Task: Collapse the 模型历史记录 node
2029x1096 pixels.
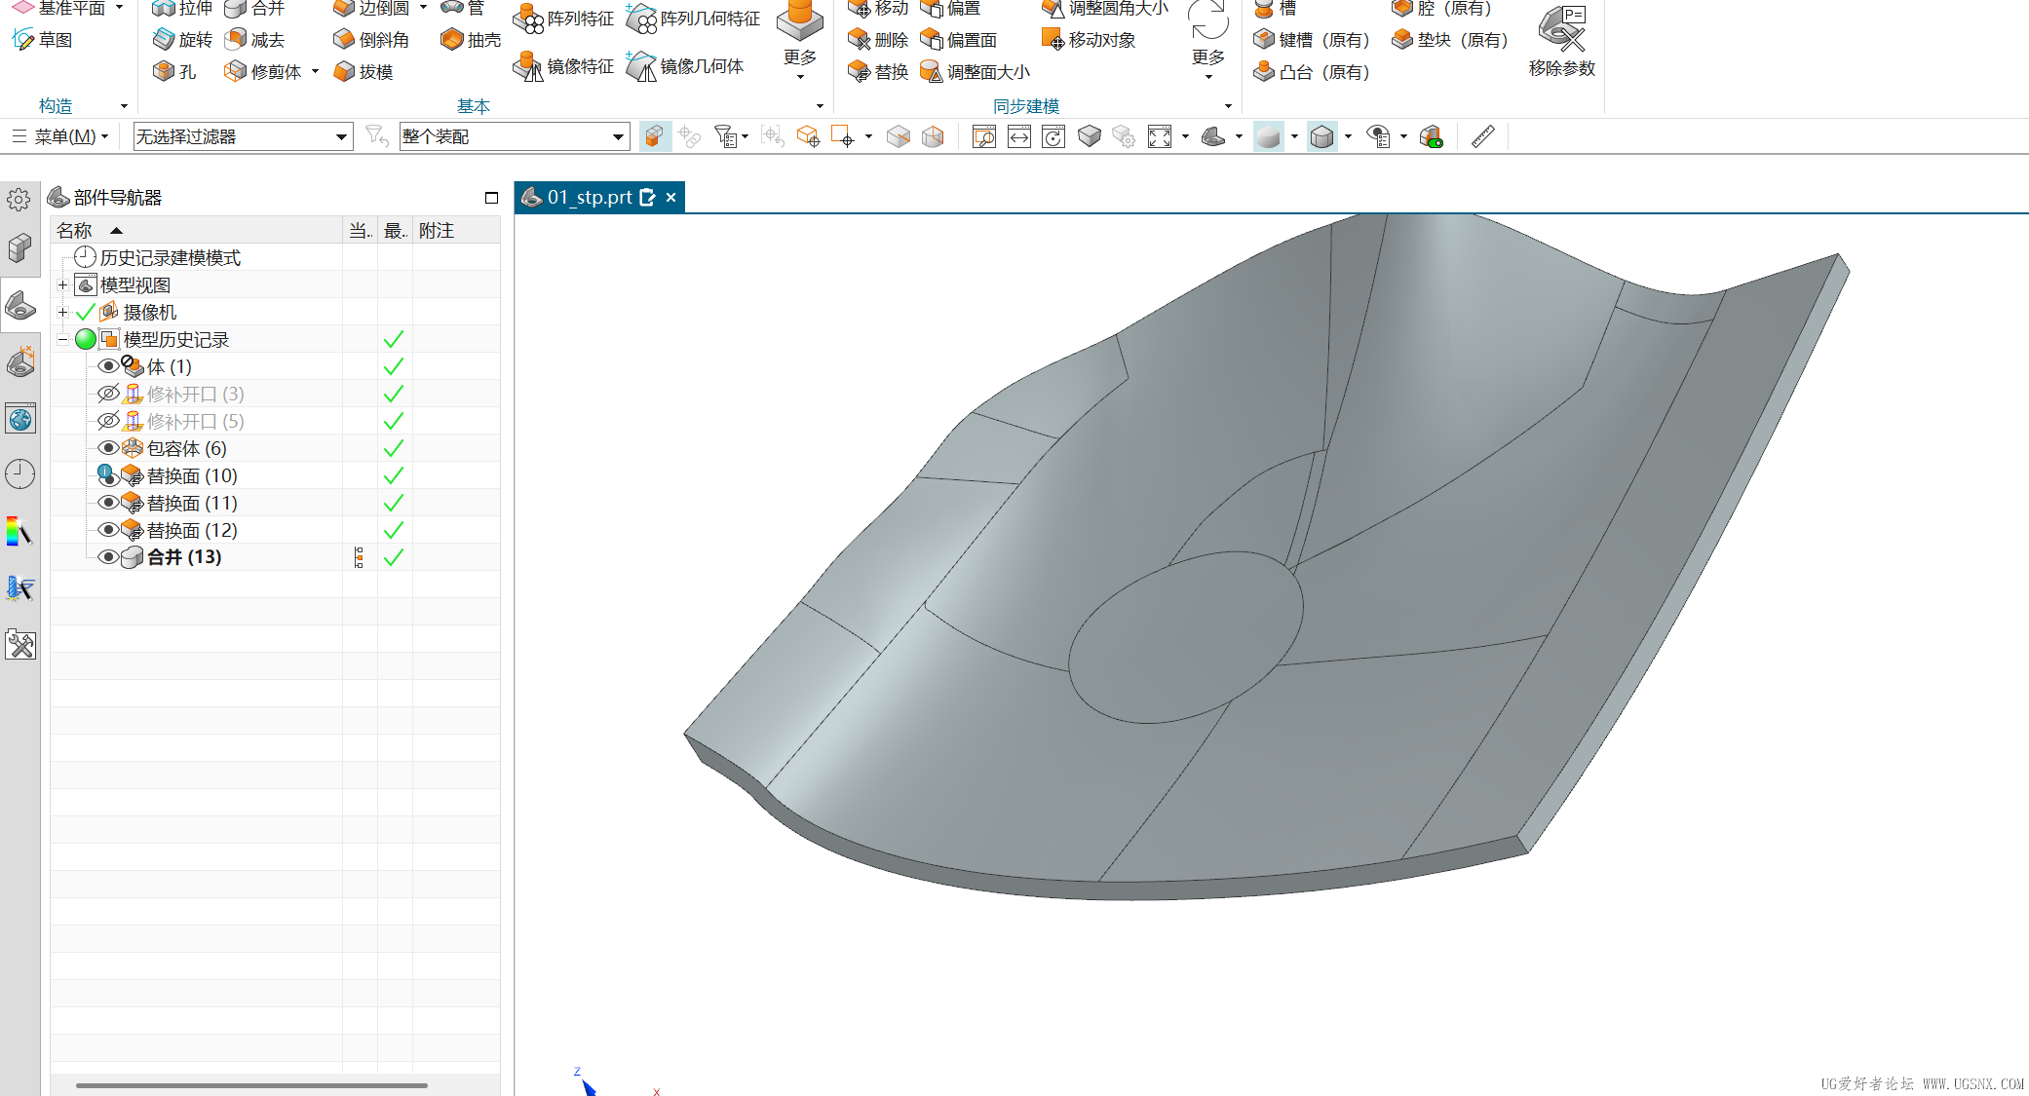Action: coord(62,338)
